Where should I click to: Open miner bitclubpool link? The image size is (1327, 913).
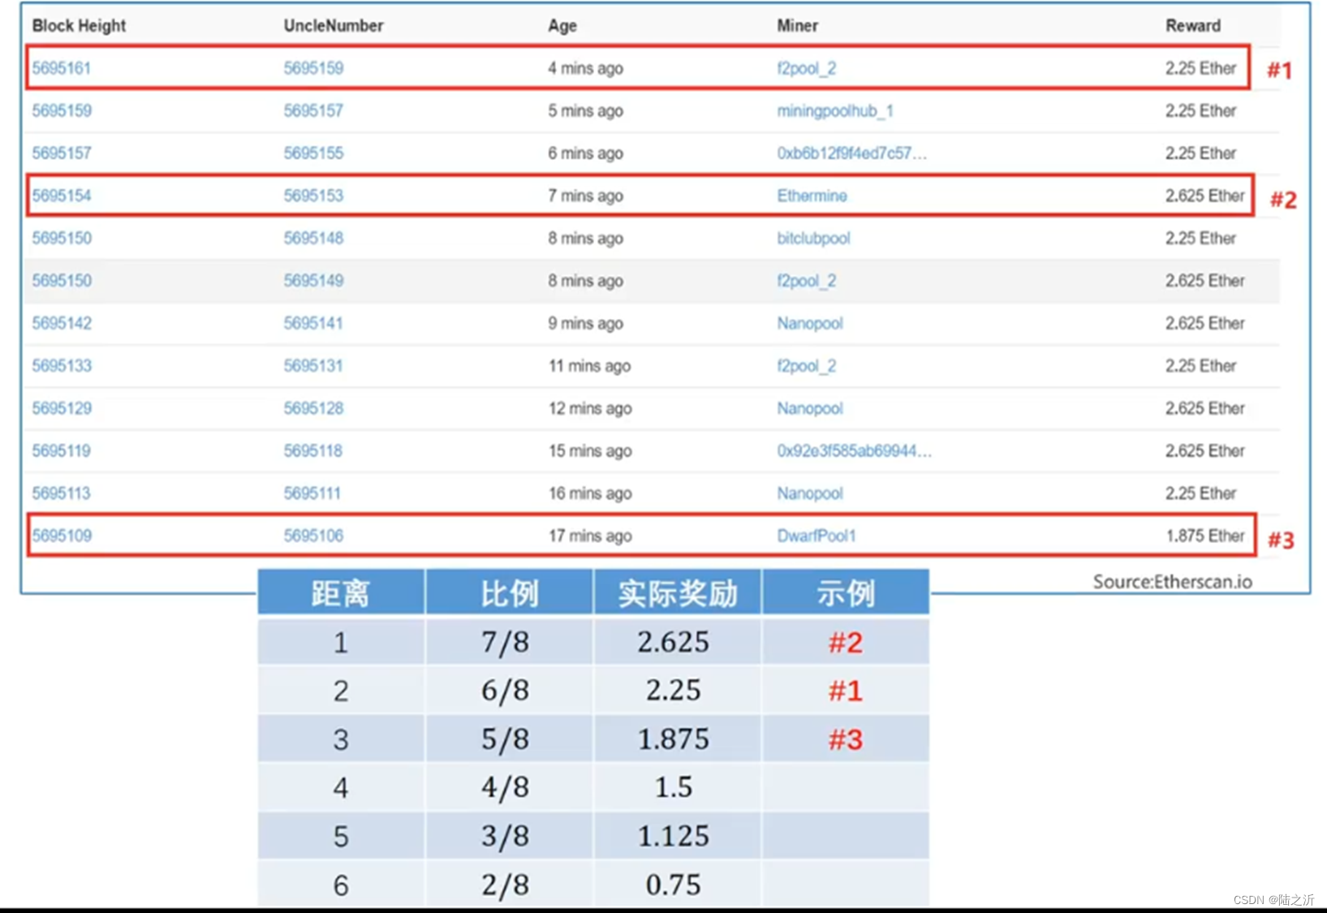point(813,238)
